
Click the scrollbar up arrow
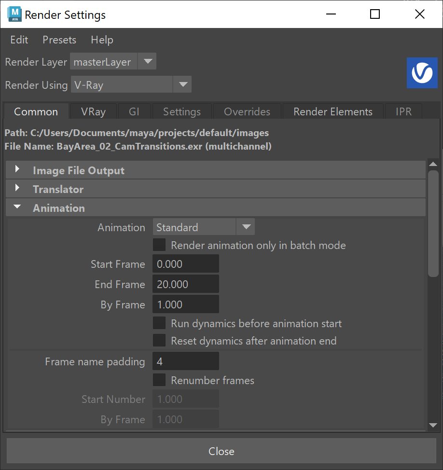pos(433,164)
